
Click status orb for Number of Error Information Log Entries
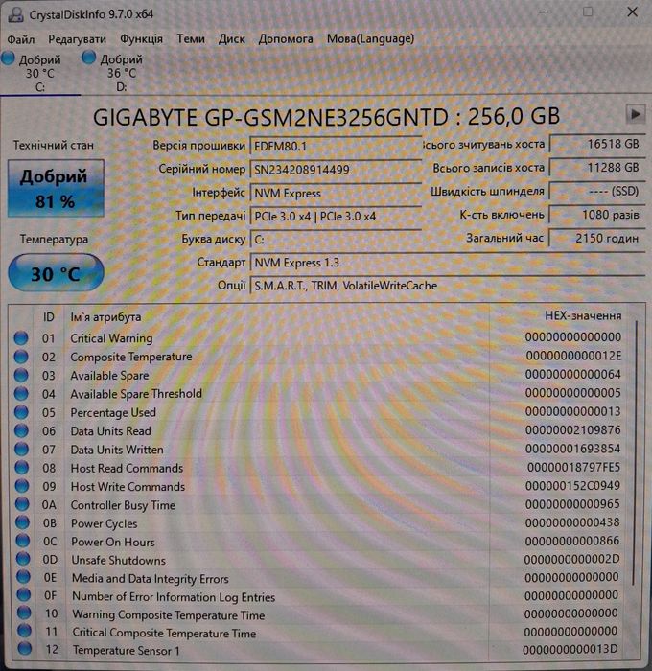coord(24,595)
